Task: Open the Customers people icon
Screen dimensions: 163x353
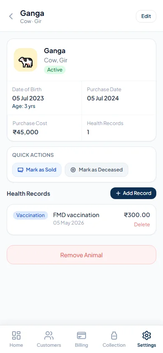Action: (x=49, y=335)
